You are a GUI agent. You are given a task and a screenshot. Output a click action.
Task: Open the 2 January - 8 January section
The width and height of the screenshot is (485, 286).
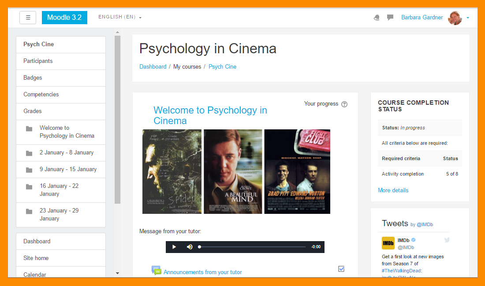(x=66, y=153)
